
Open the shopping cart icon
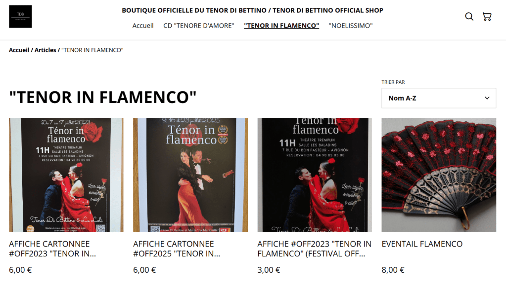click(x=487, y=16)
